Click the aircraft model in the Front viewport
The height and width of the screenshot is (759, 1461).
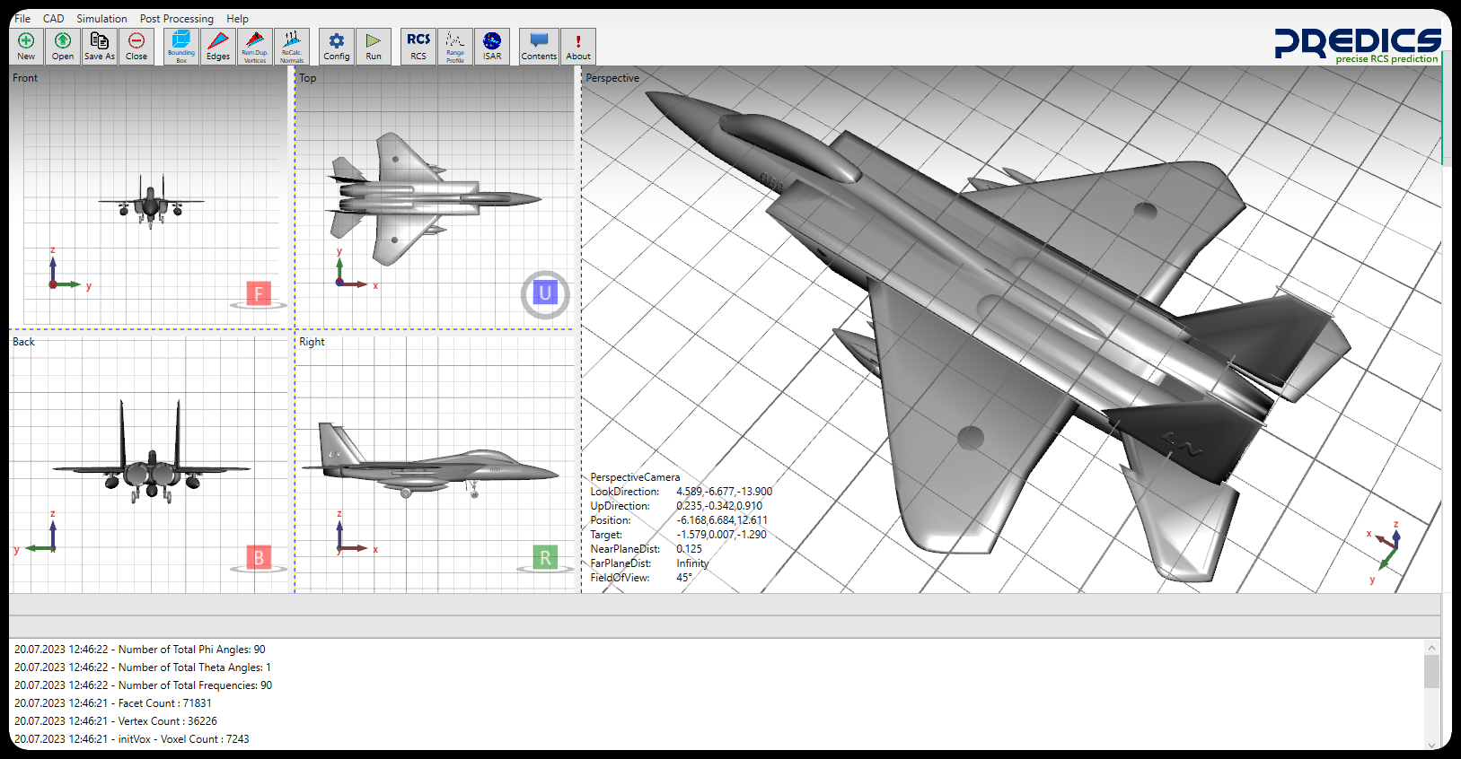point(151,201)
